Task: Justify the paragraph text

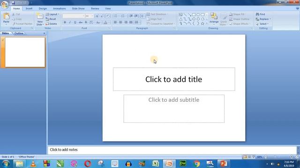Action: [131, 22]
